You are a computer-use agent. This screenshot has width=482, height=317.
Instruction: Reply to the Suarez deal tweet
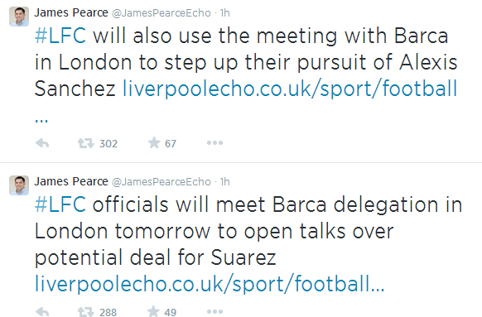(x=42, y=312)
